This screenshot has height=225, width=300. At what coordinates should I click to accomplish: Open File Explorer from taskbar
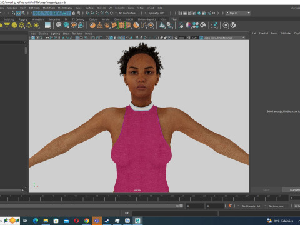pyautogui.click(x=46, y=221)
